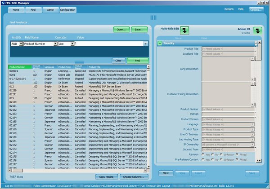
Task: Sort by Product Number column header
Action: [x=20, y=67]
